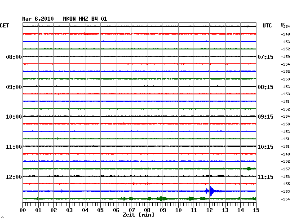
Task: Select the "09" minute tick label
Action: 163,210
